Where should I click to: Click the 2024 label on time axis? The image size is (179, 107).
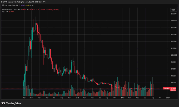pos(31,98)
